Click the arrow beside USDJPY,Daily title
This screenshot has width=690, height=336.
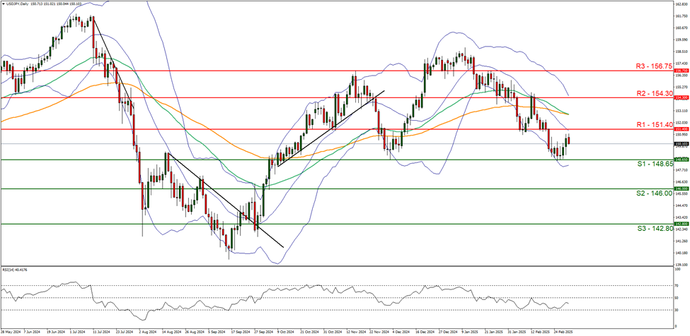click(x=4, y=4)
